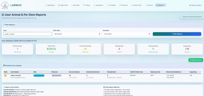Viewport: 204px width, 96px height.
Task: Click the rank 1 badge
Action: pos(5,76)
